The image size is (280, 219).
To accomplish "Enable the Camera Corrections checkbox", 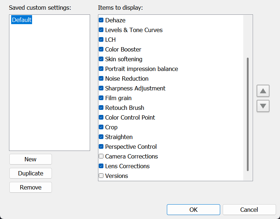I will pyautogui.click(x=101, y=157).
